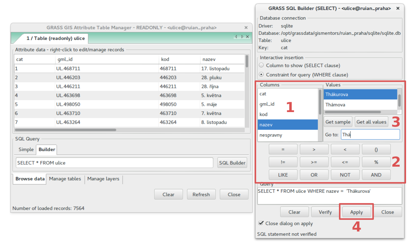Viewport: 410px width, 243px height.
Task: Select 'cat' in the Columns list
Action: click(x=288, y=94)
